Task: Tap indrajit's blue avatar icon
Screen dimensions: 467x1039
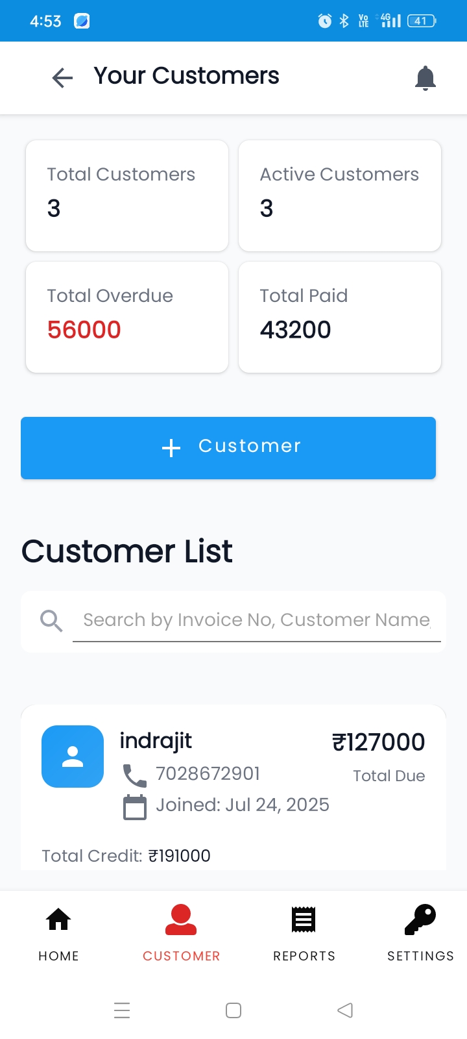Action: coord(73,757)
